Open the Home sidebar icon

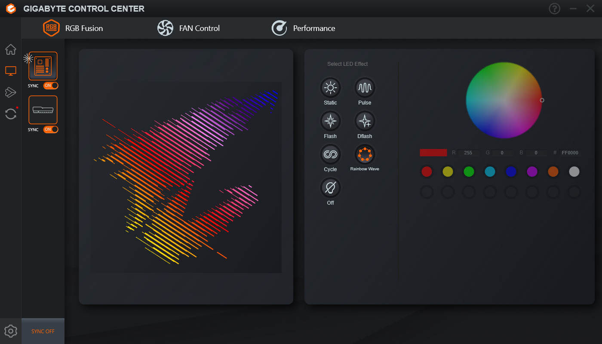(11, 49)
